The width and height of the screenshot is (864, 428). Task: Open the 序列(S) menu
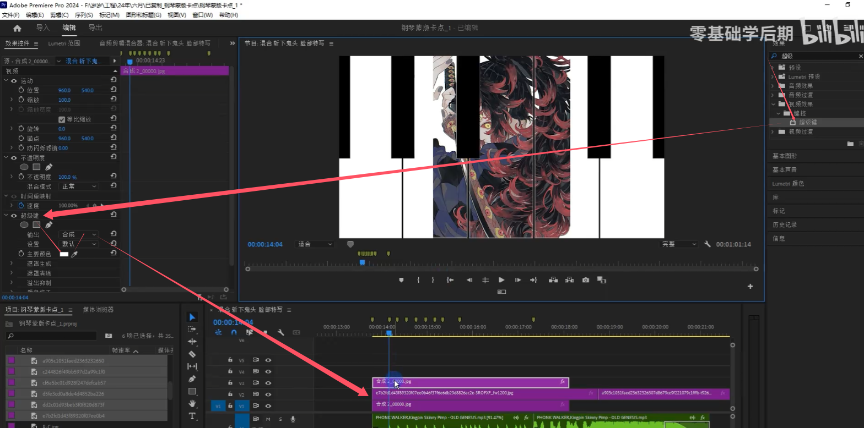(x=84, y=15)
